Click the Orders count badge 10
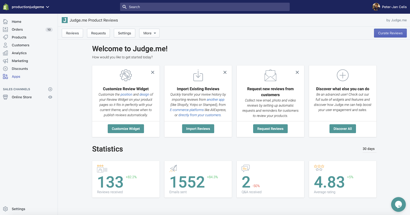410x215 pixels. click(49, 29)
